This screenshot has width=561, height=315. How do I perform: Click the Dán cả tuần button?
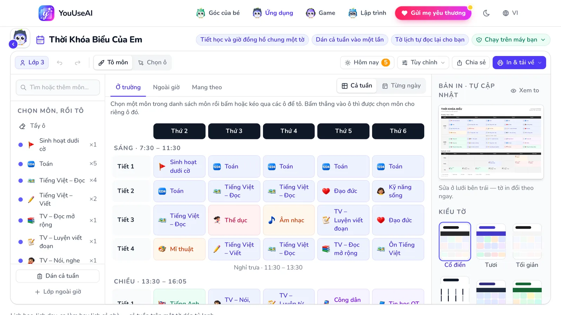pyautogui.click(x=58, y=276)
